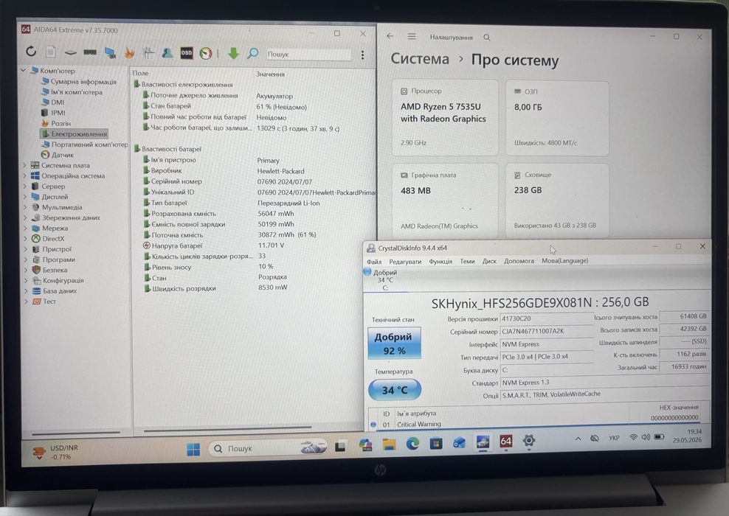The height and width of the screenshot is (516, 729).
Task: Expand the Операційна система tree node
Action: tap(25, 175)
